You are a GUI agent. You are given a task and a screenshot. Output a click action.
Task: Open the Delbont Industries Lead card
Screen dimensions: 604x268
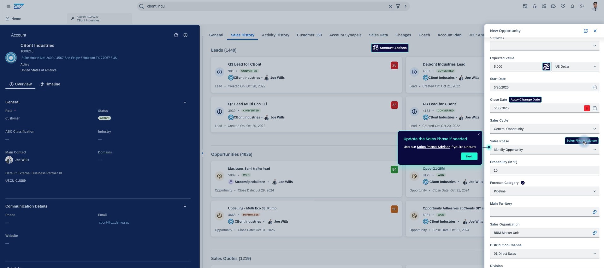(445, 75)
